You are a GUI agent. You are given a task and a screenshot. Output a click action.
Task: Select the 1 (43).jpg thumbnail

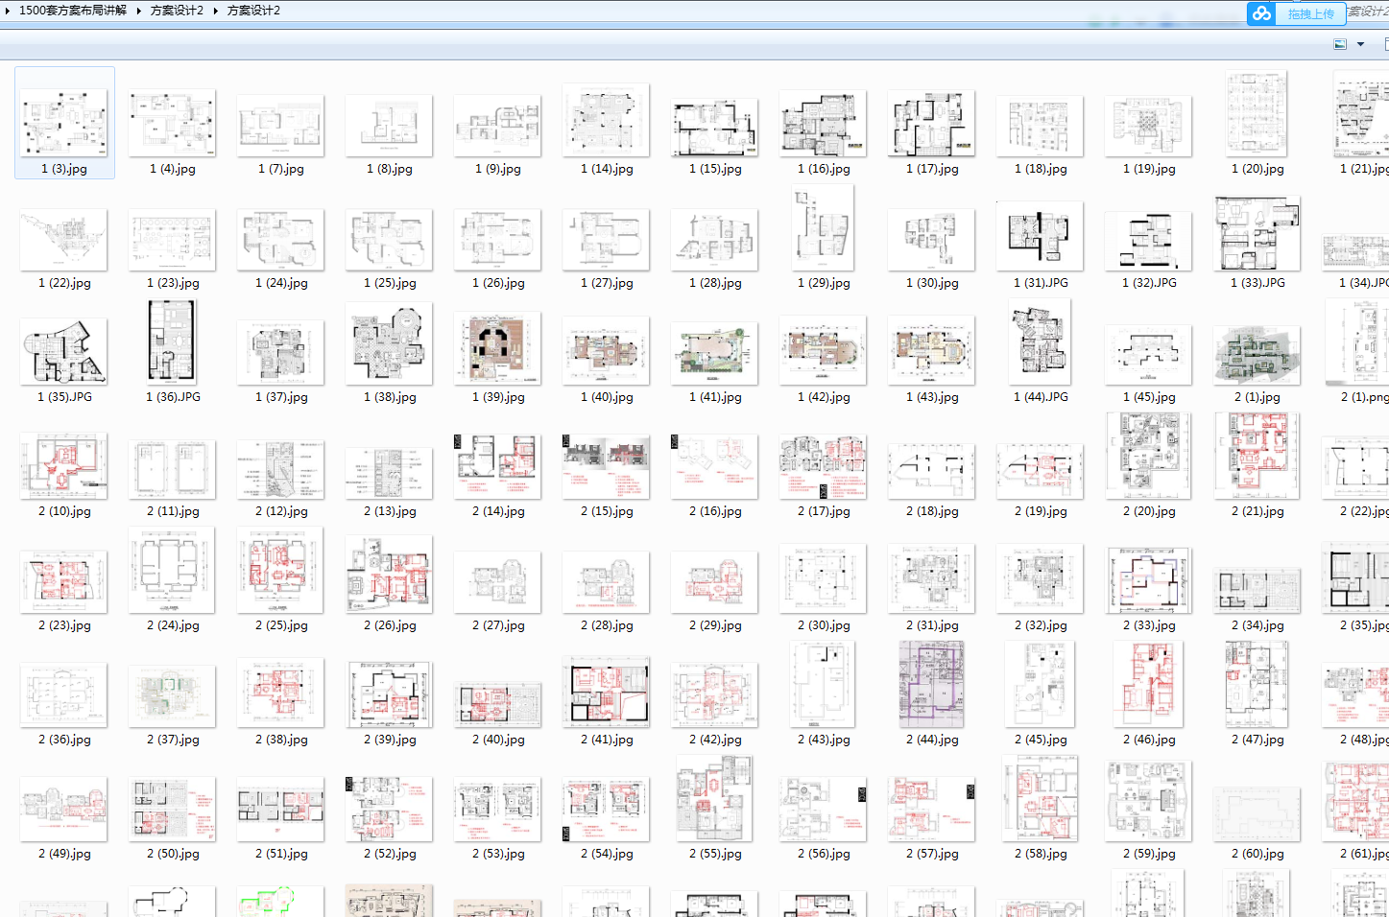[x=932, y=350]
